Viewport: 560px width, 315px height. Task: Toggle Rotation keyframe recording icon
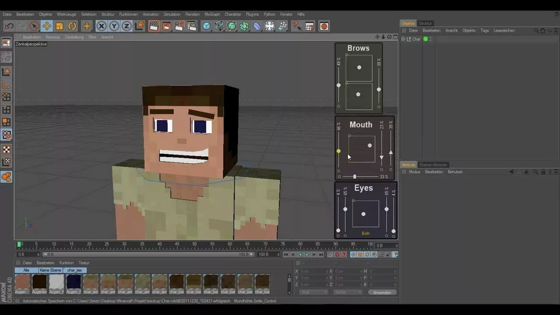point(367,255)
